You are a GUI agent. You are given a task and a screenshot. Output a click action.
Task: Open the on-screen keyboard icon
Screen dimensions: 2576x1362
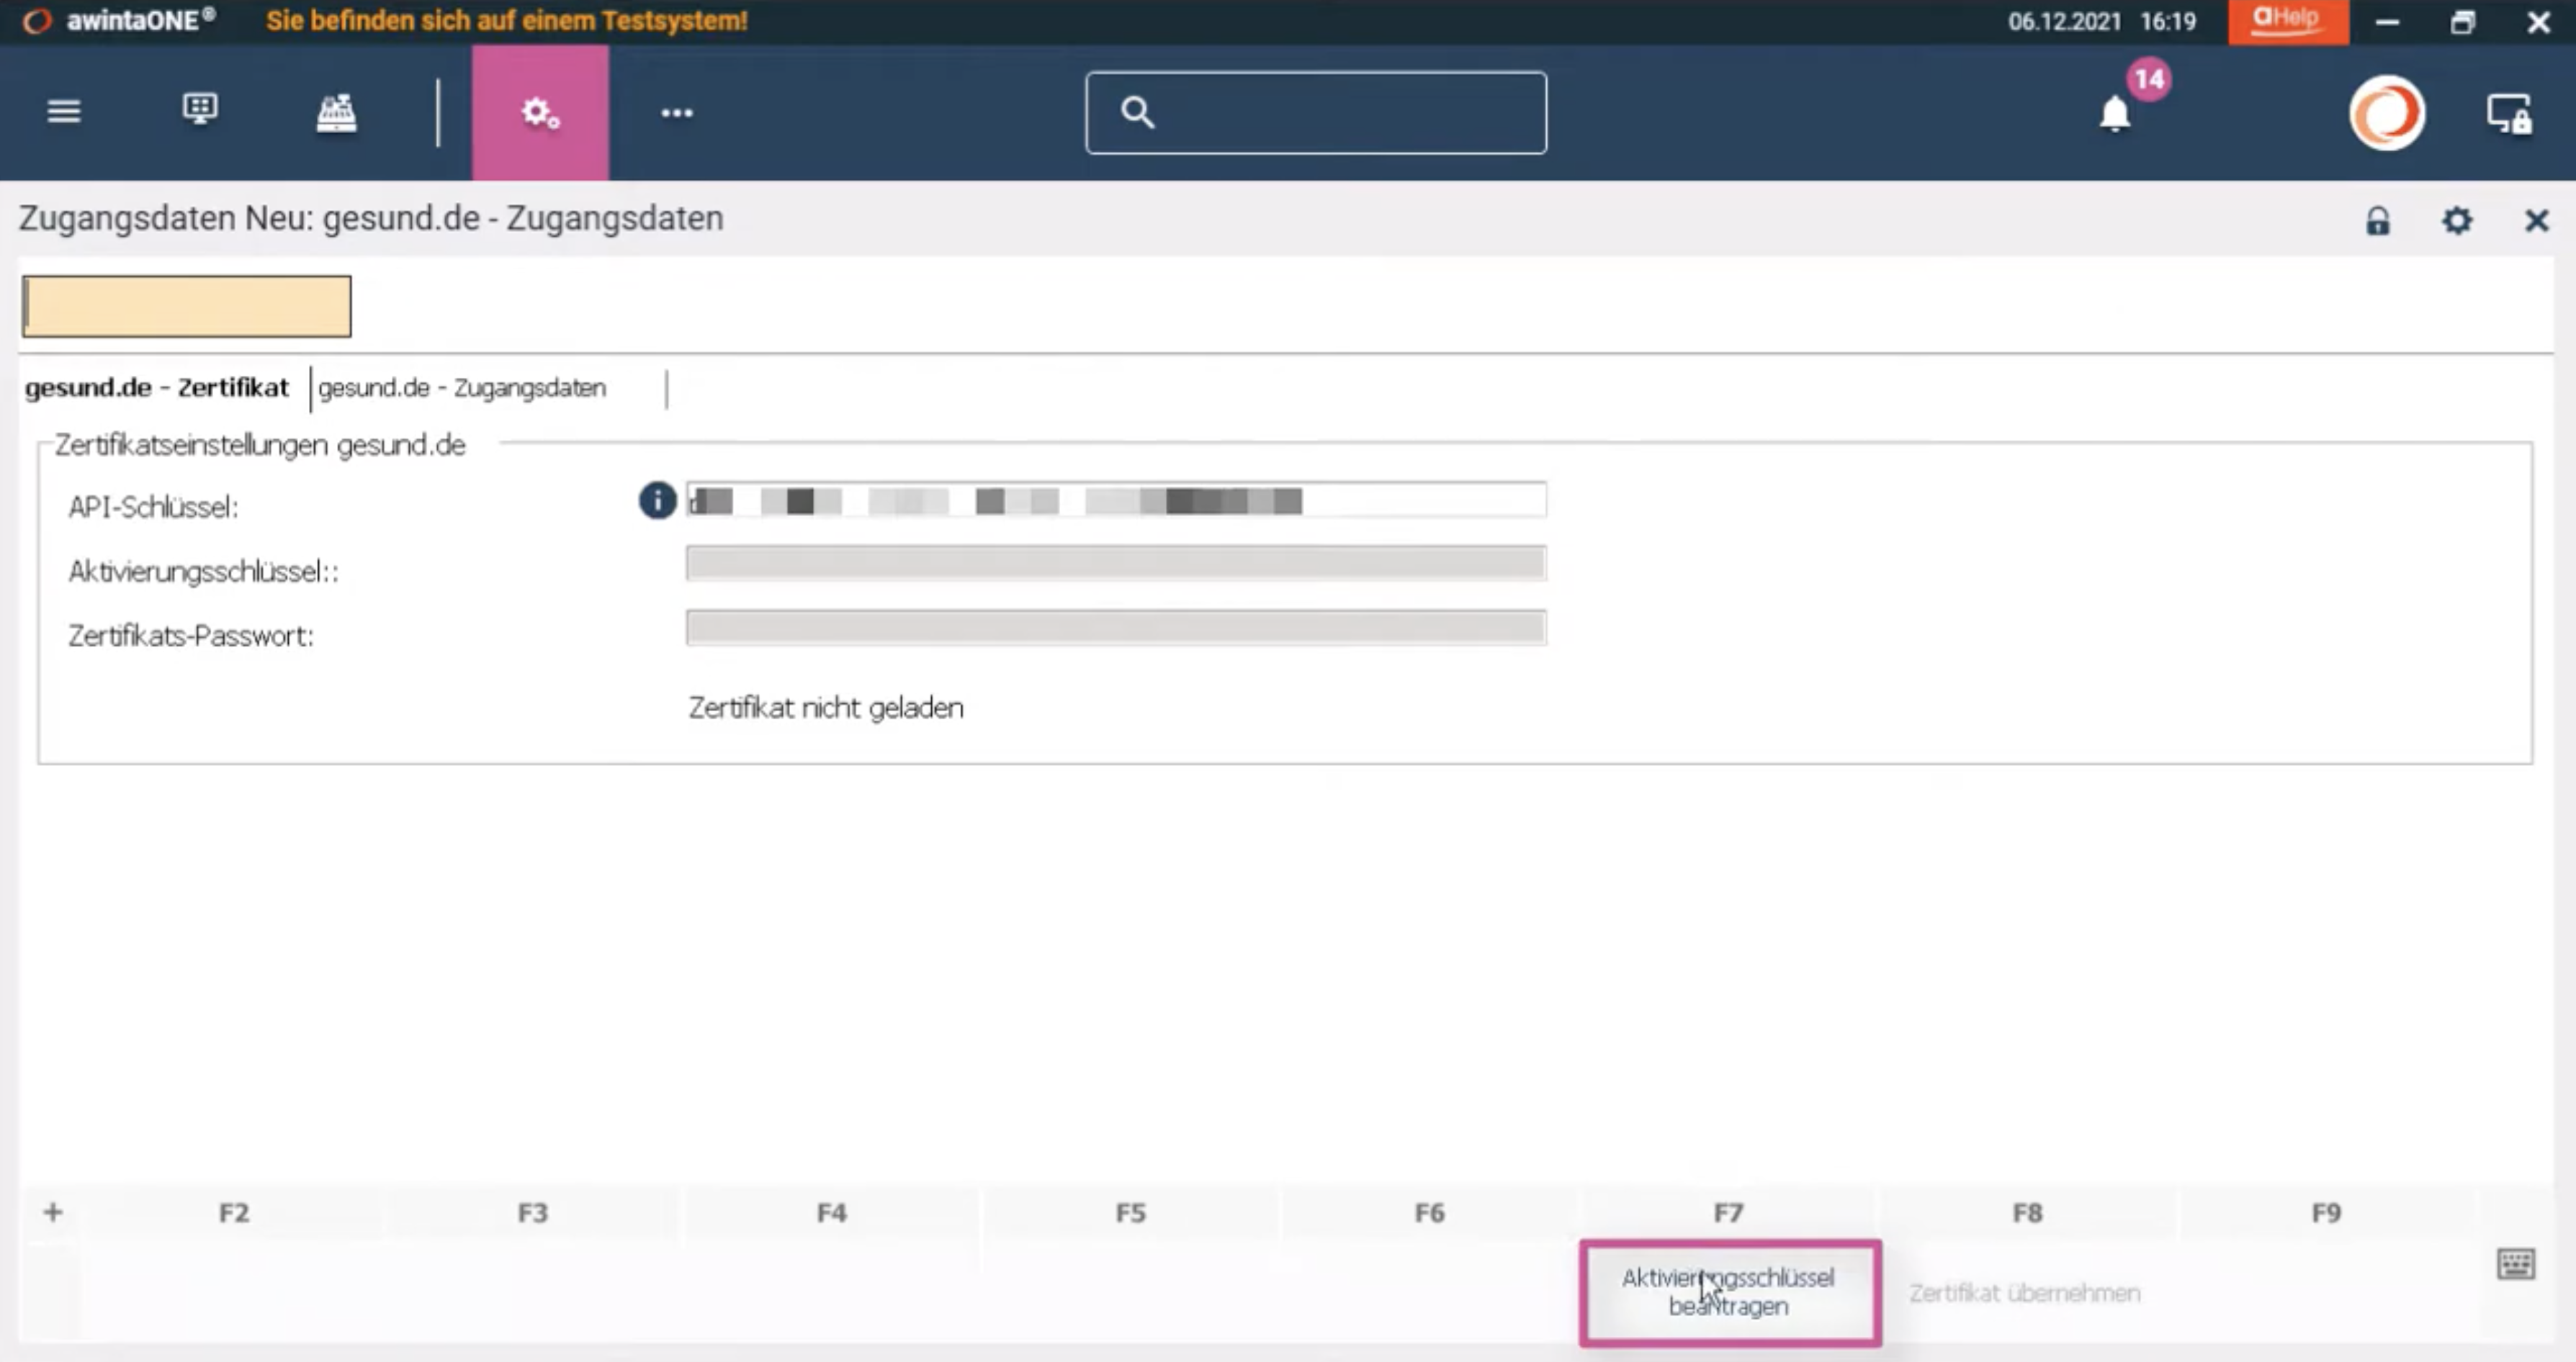(2515, 1264)
